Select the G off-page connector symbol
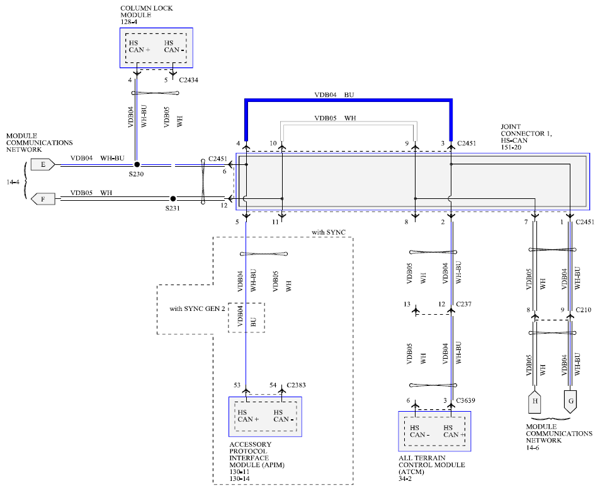This screenshot has height=491, width=600. pyautogui.click(x=570, y=401)
